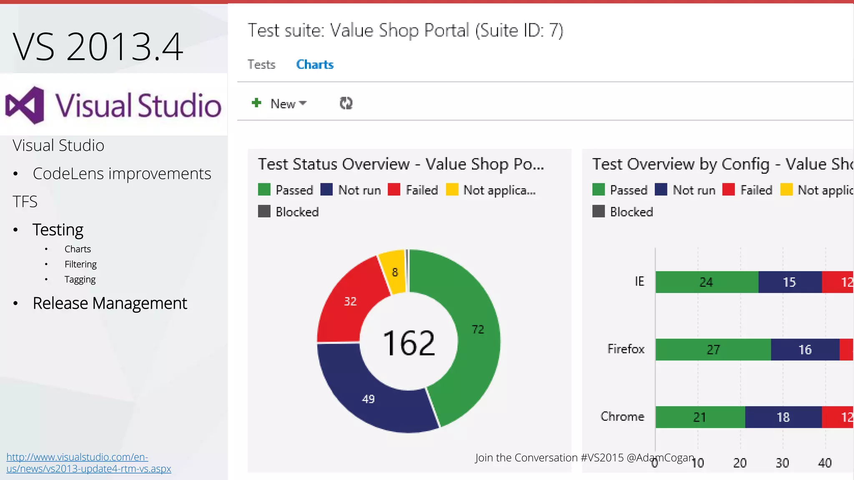Click the red donut segment labeled 32

[x=349, y=301]
